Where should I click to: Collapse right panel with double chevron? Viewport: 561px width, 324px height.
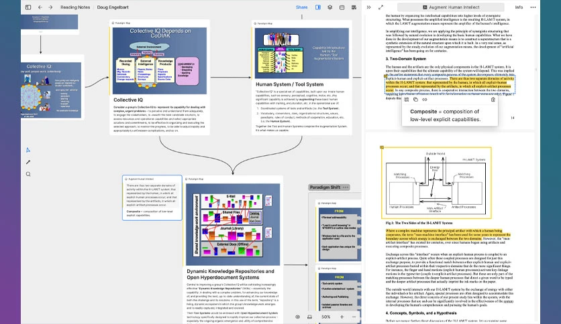click(x=369, y=7)
